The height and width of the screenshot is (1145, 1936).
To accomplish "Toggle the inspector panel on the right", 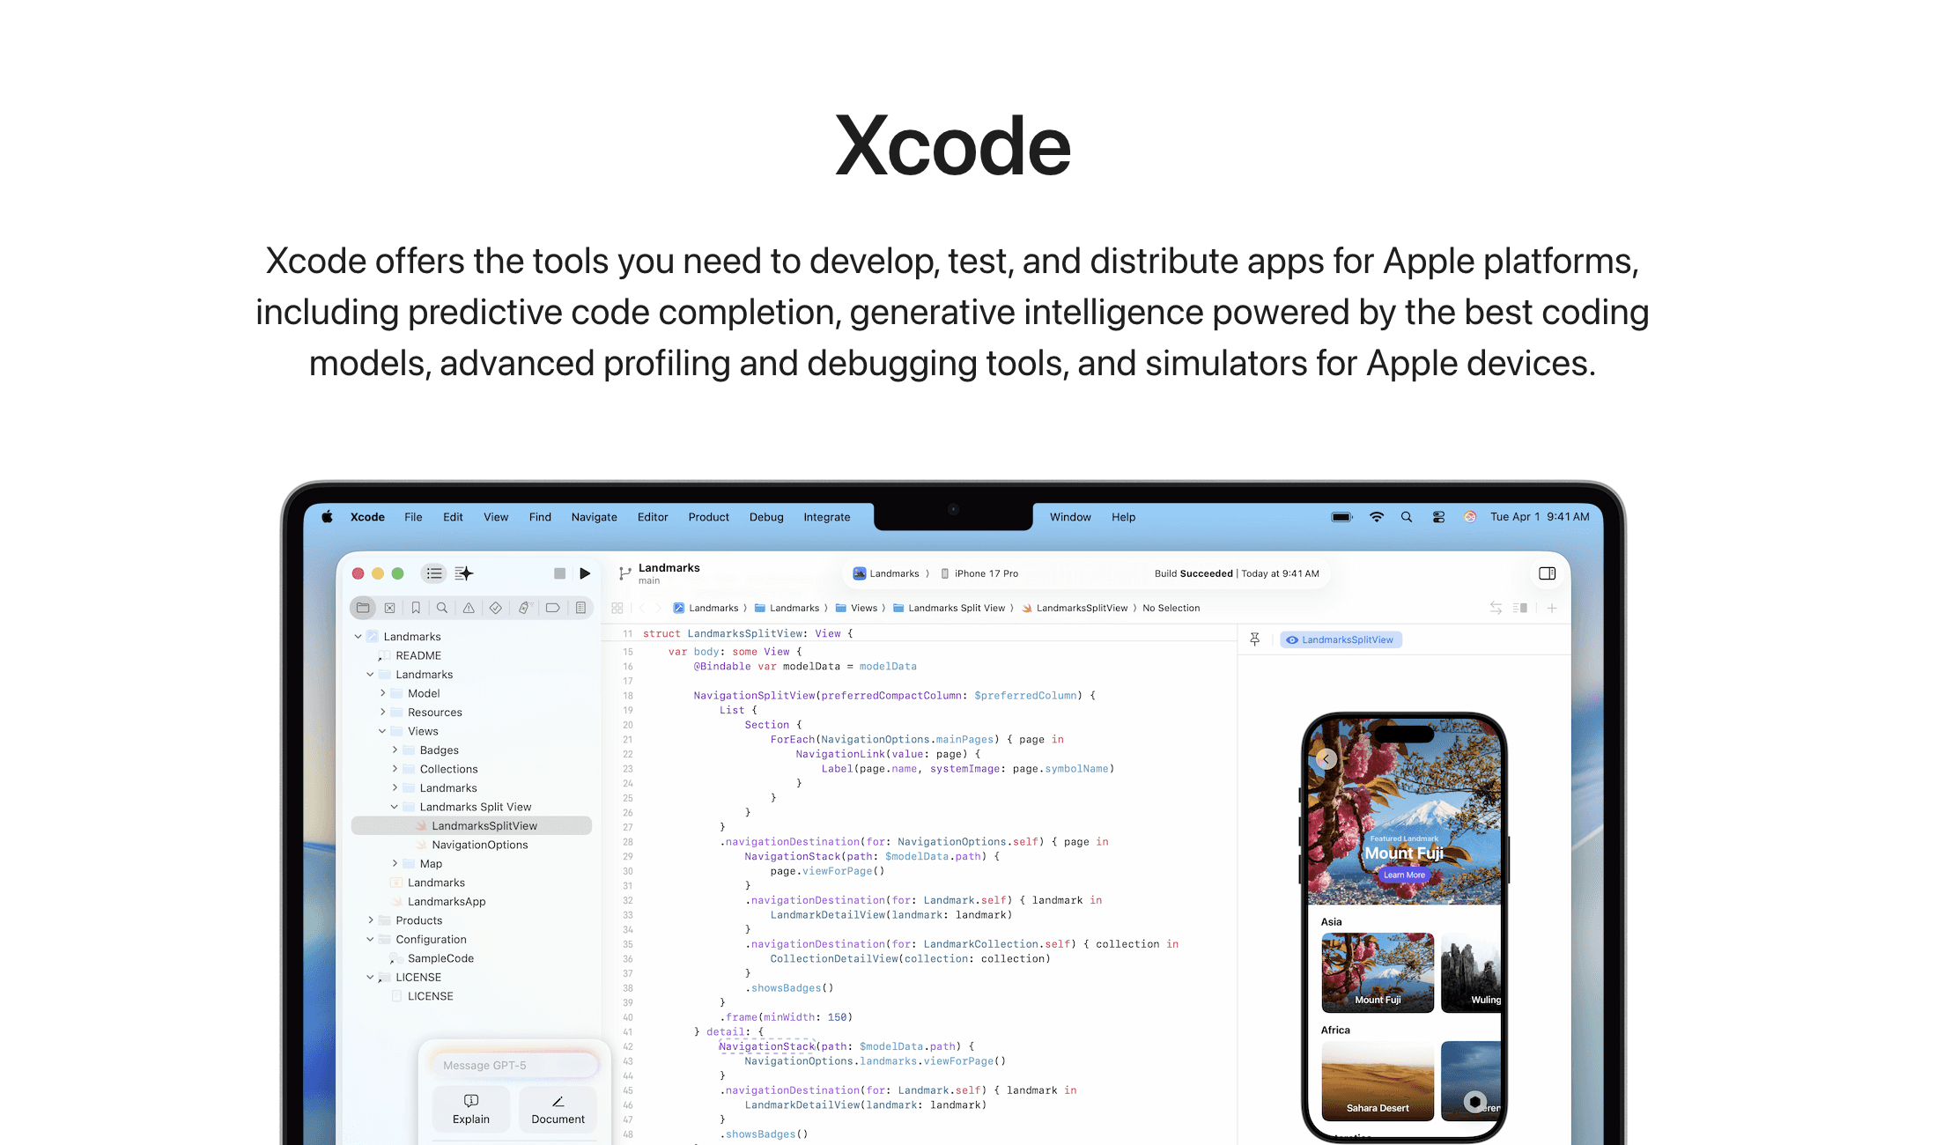I will click(x=1547, y=573).
